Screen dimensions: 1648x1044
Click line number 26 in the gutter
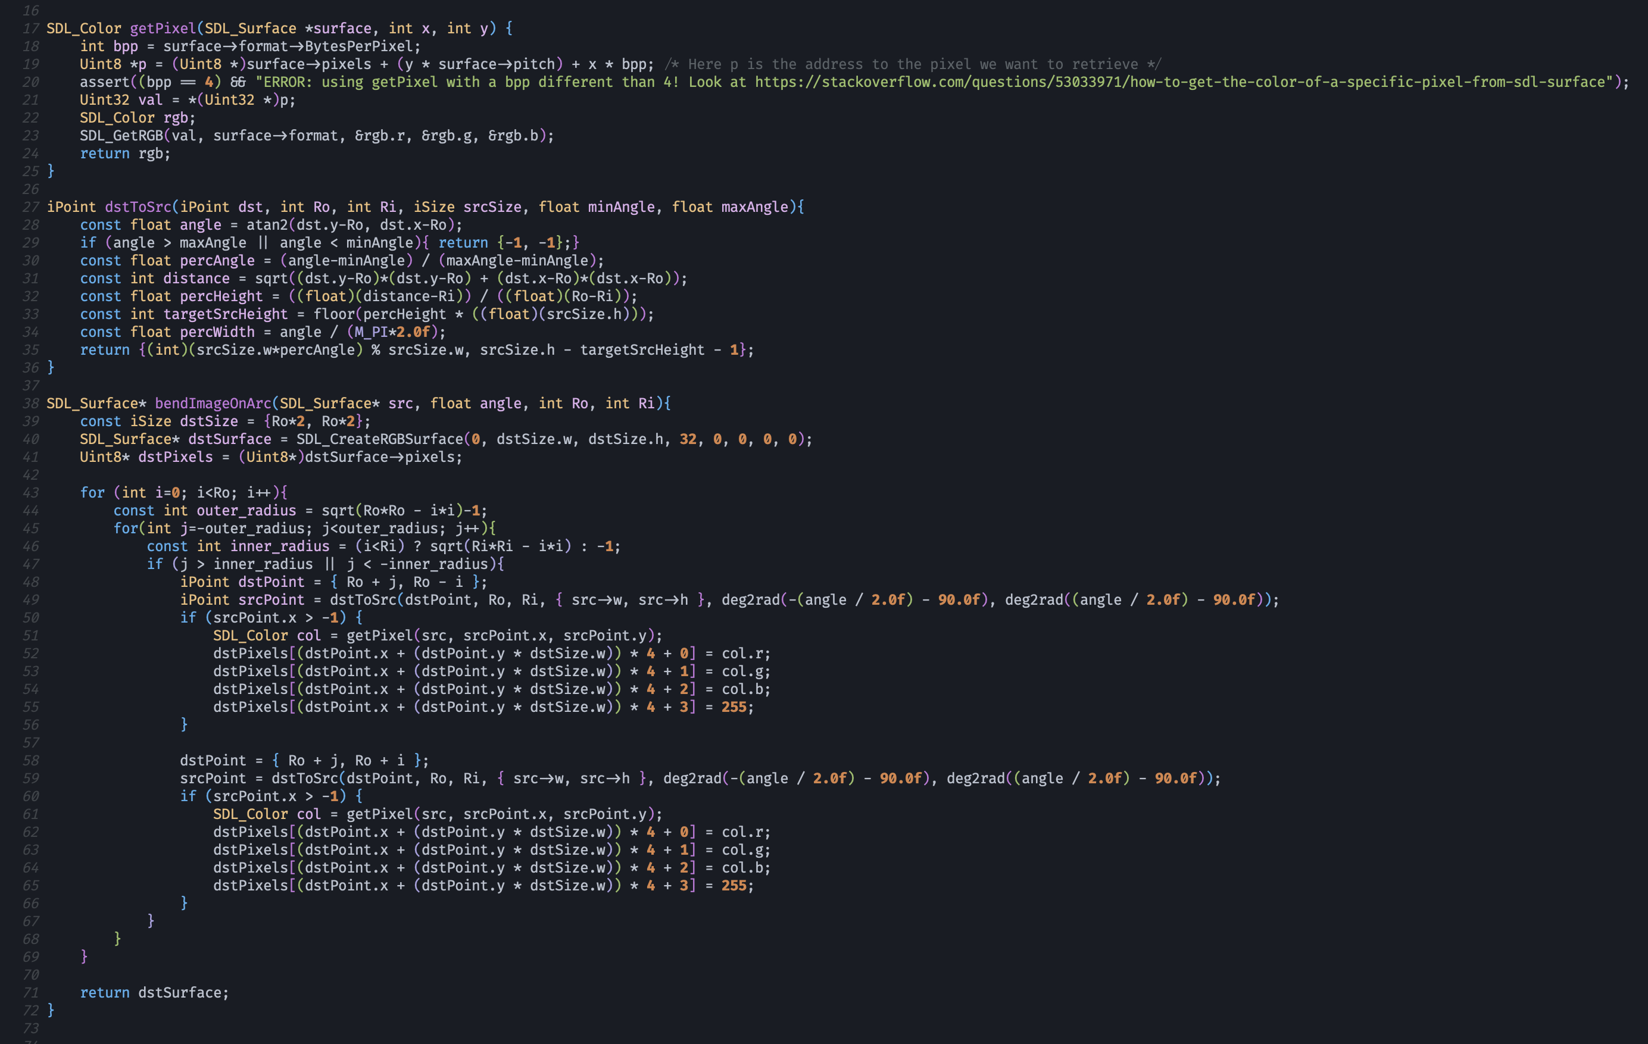click(x=31, y=189)
